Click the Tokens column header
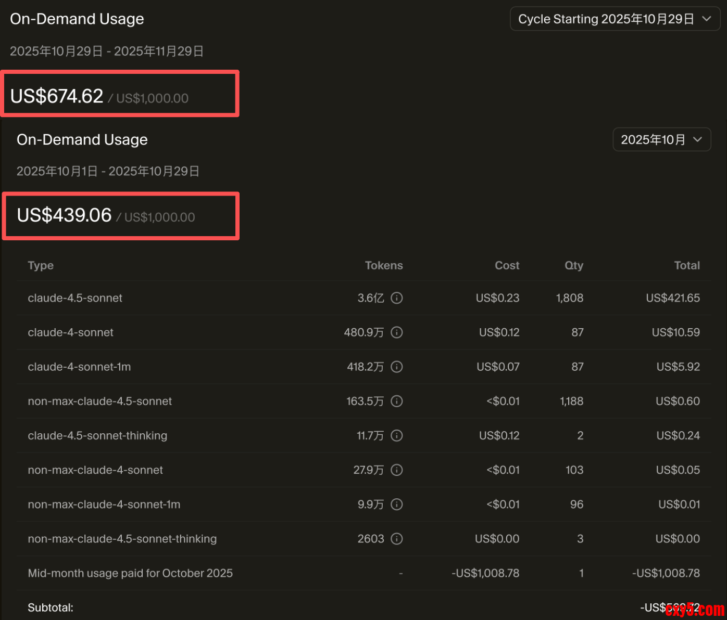This screenshot has height=620, width=727. (x=384, y=265)
